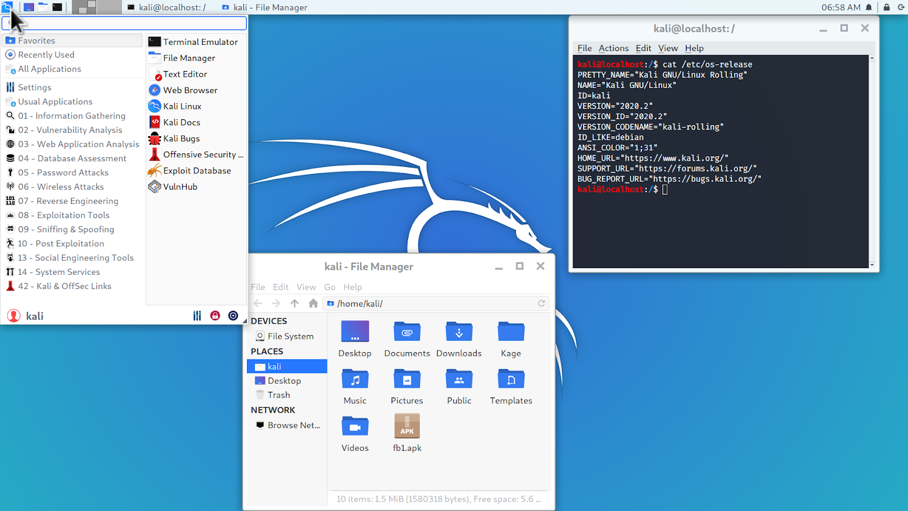Go back in the File Manager toolbar
Image resolution: width=908 pixels, height=511 pixels.
tap(258, 304)
